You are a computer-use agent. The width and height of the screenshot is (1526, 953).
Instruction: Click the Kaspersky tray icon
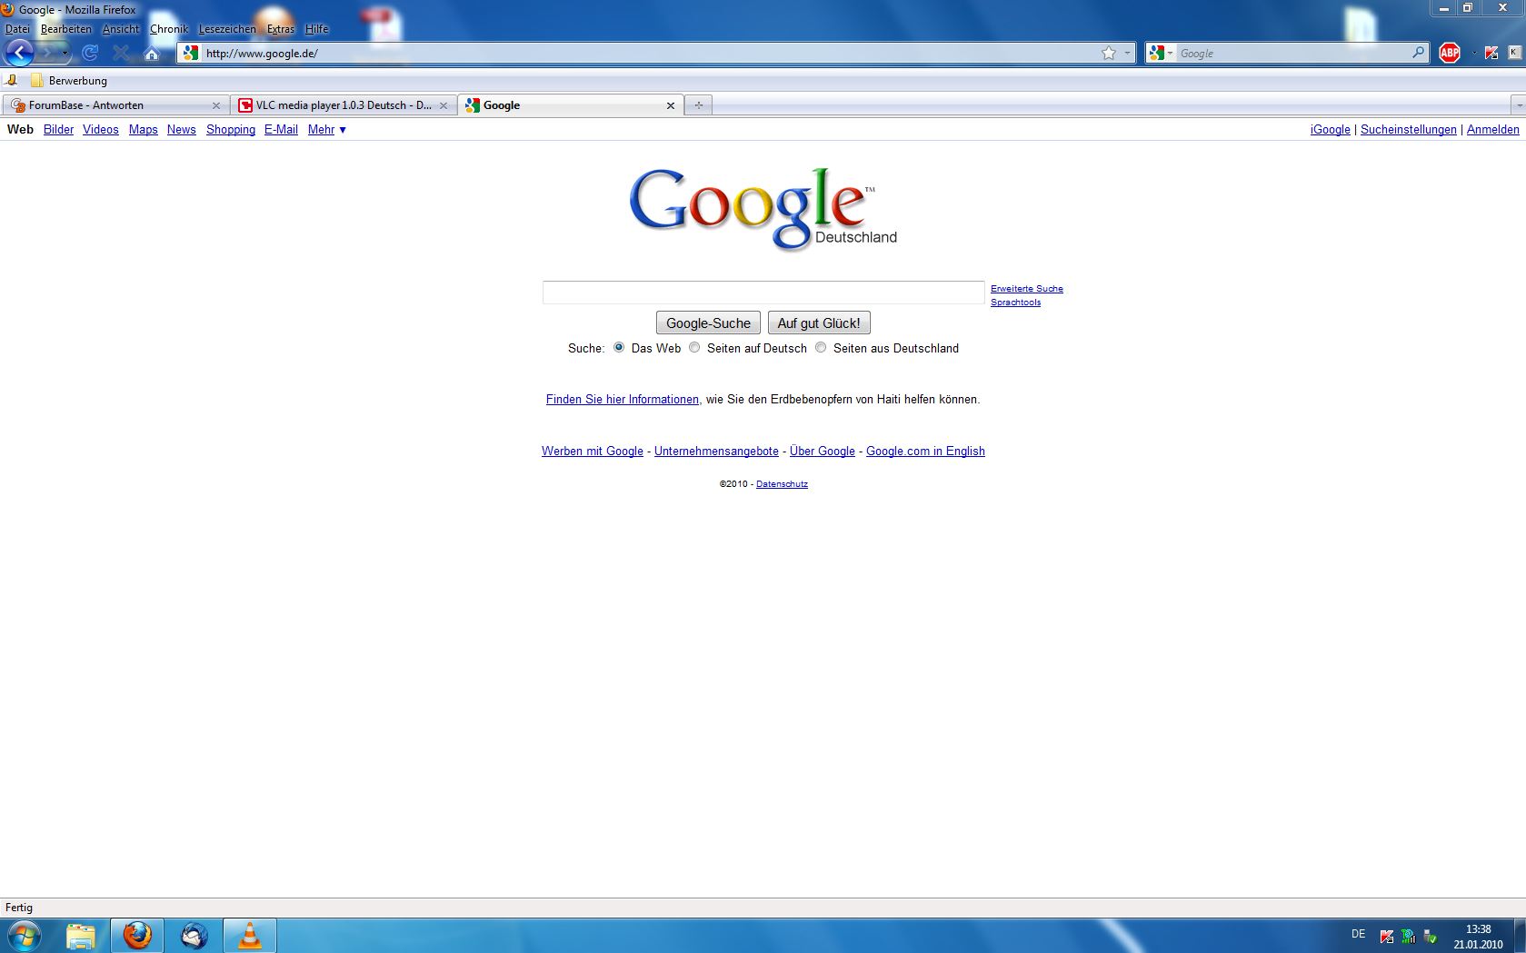pyautogui.click(x=1387, y=936)
